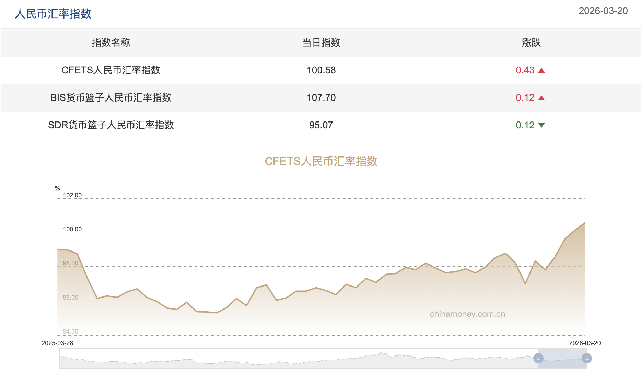641x385 pixels.
Task: Click the 涨跌 column header
Action: pyautogui.click(x=531, y=43)
